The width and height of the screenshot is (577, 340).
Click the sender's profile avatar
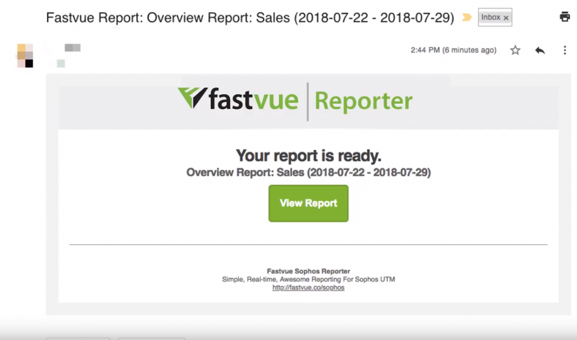(25, 55)
